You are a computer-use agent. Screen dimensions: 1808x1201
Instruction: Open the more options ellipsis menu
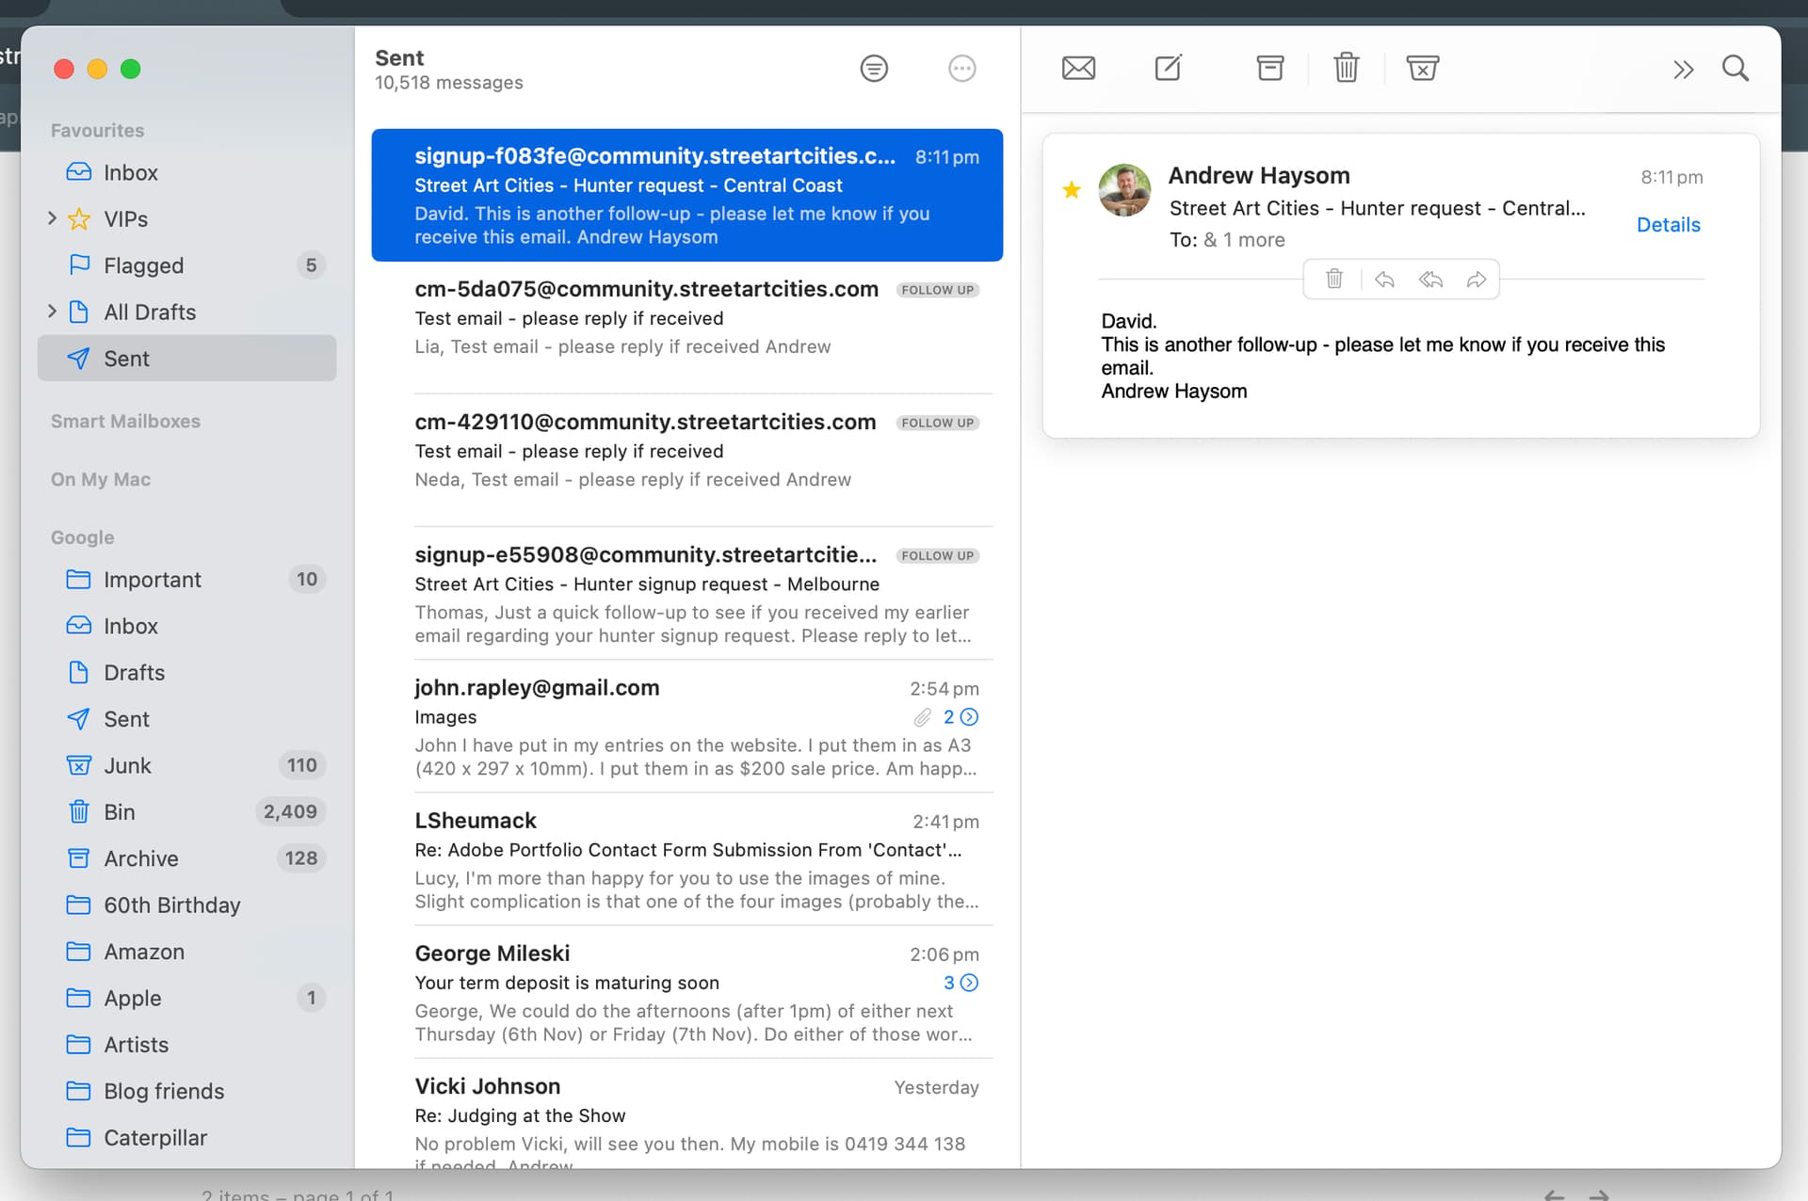point(961,68)
